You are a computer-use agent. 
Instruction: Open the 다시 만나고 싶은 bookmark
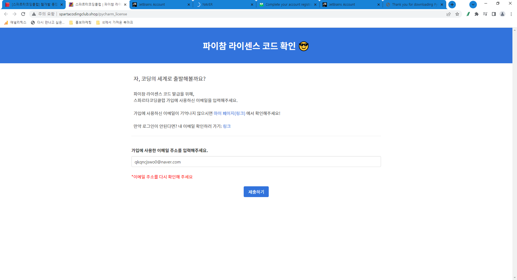[x=48, y=23]
